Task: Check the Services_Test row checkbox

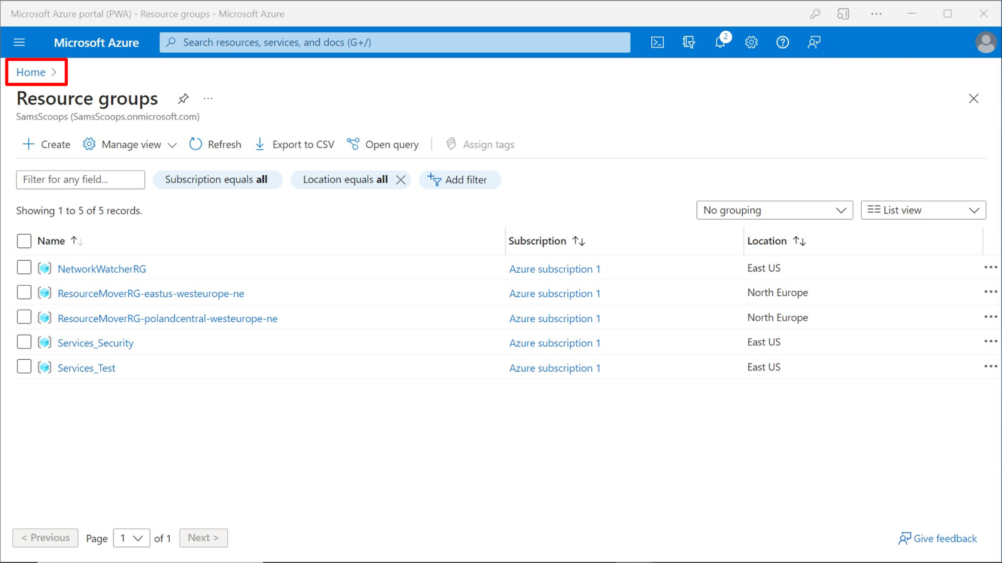Action: tap(24, 367)
